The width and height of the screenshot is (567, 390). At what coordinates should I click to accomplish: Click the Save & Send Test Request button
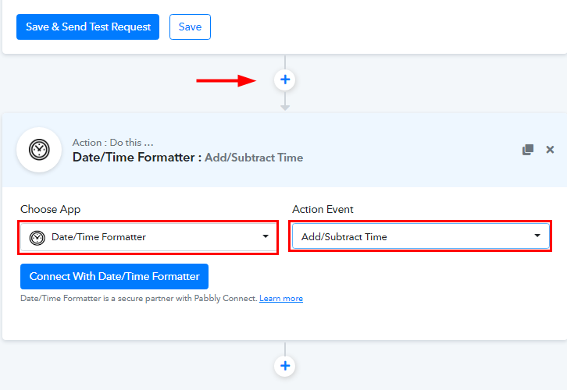[88, 27]
